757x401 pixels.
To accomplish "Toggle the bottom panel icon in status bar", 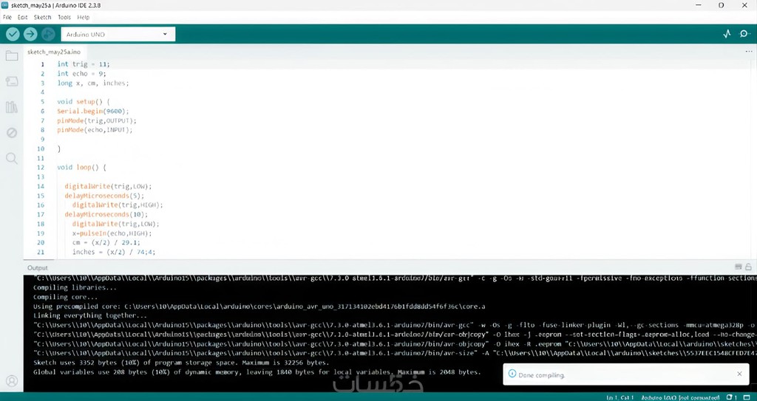I will [x=747, y=397].
